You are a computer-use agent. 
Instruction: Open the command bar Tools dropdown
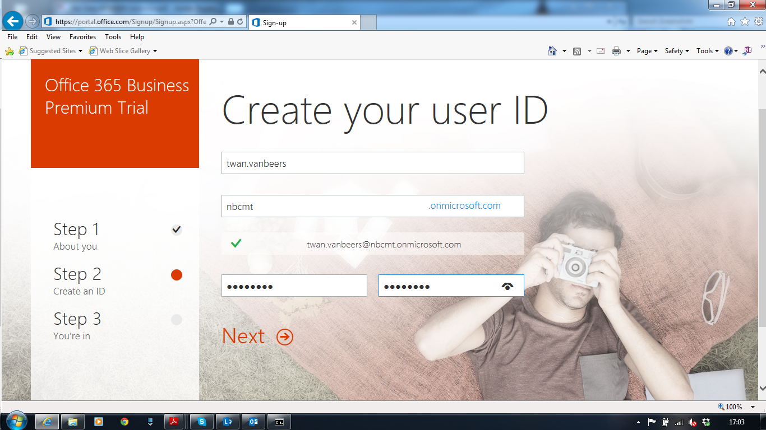pos(708,51)
